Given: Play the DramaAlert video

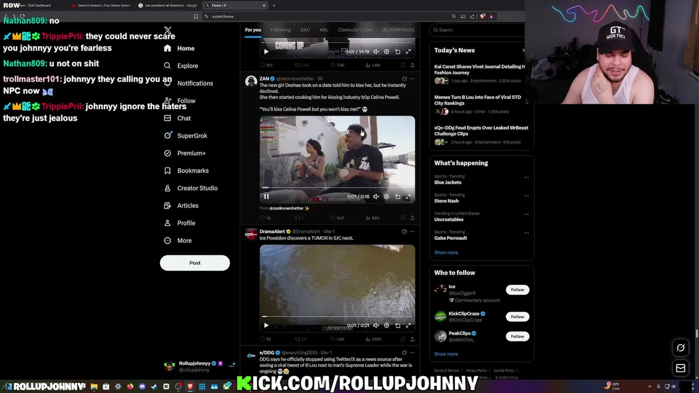Looking at the screenshot, I should click(266, 325).
